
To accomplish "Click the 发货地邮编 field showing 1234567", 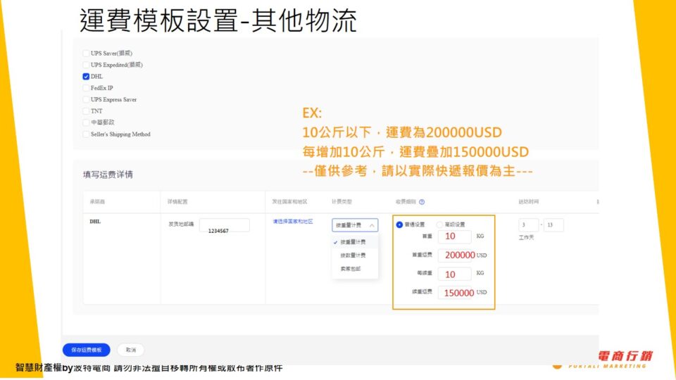I will (x=224, y=225).
